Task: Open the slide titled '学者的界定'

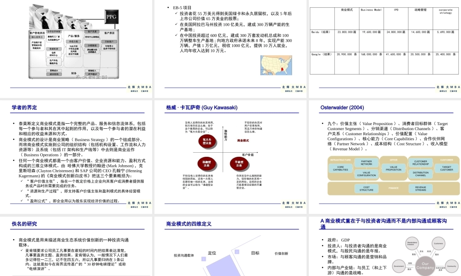Action: [x=24, y=108]
